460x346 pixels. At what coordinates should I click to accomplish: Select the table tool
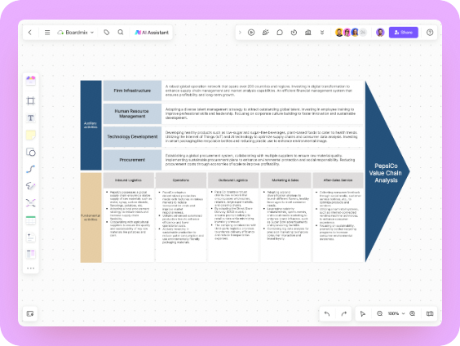click(x=30, y=220)
